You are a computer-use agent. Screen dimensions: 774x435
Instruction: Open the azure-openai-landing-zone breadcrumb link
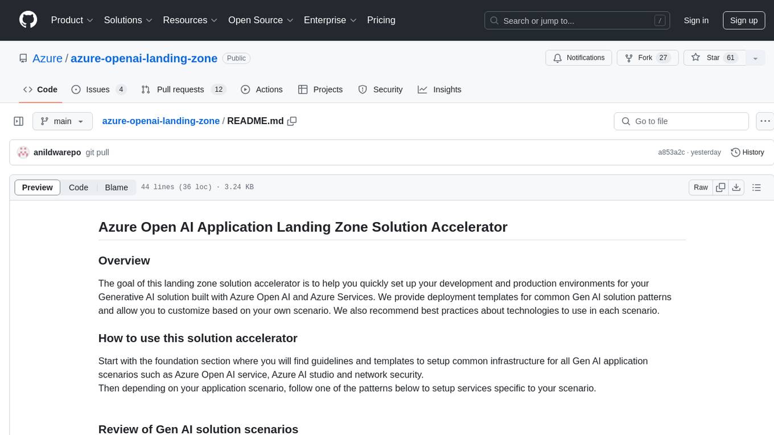161,121
